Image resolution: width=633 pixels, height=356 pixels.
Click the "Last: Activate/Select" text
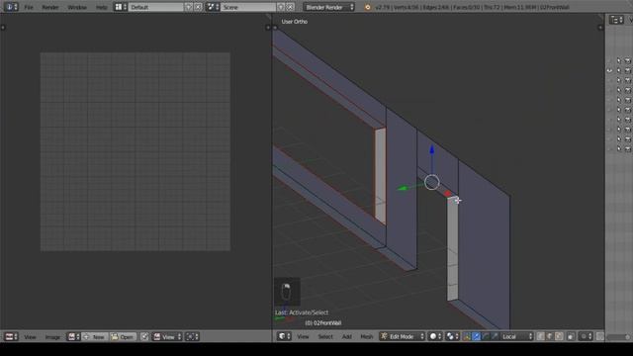click(x=302, y=312)
